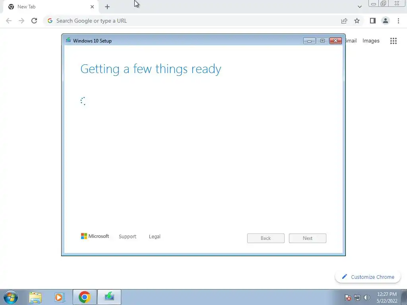
Task: Click the Customize Chrome button
Action: point(368,277)
